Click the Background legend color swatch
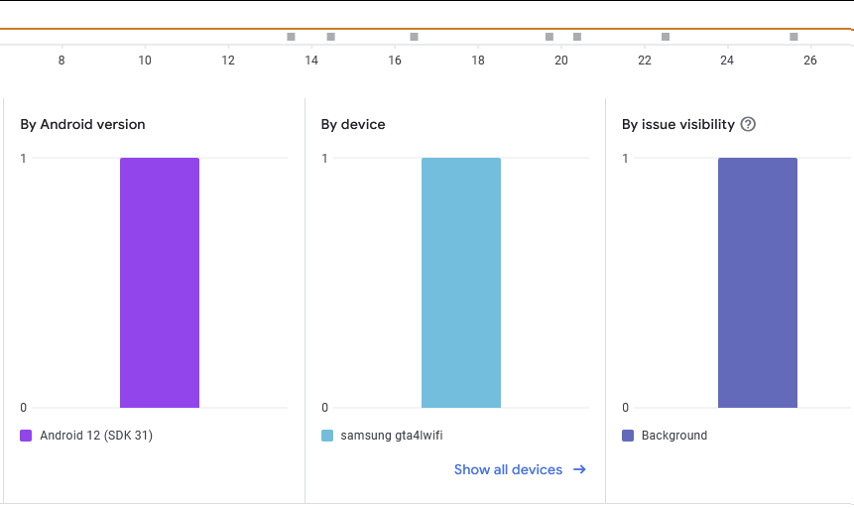 (628, 436)
